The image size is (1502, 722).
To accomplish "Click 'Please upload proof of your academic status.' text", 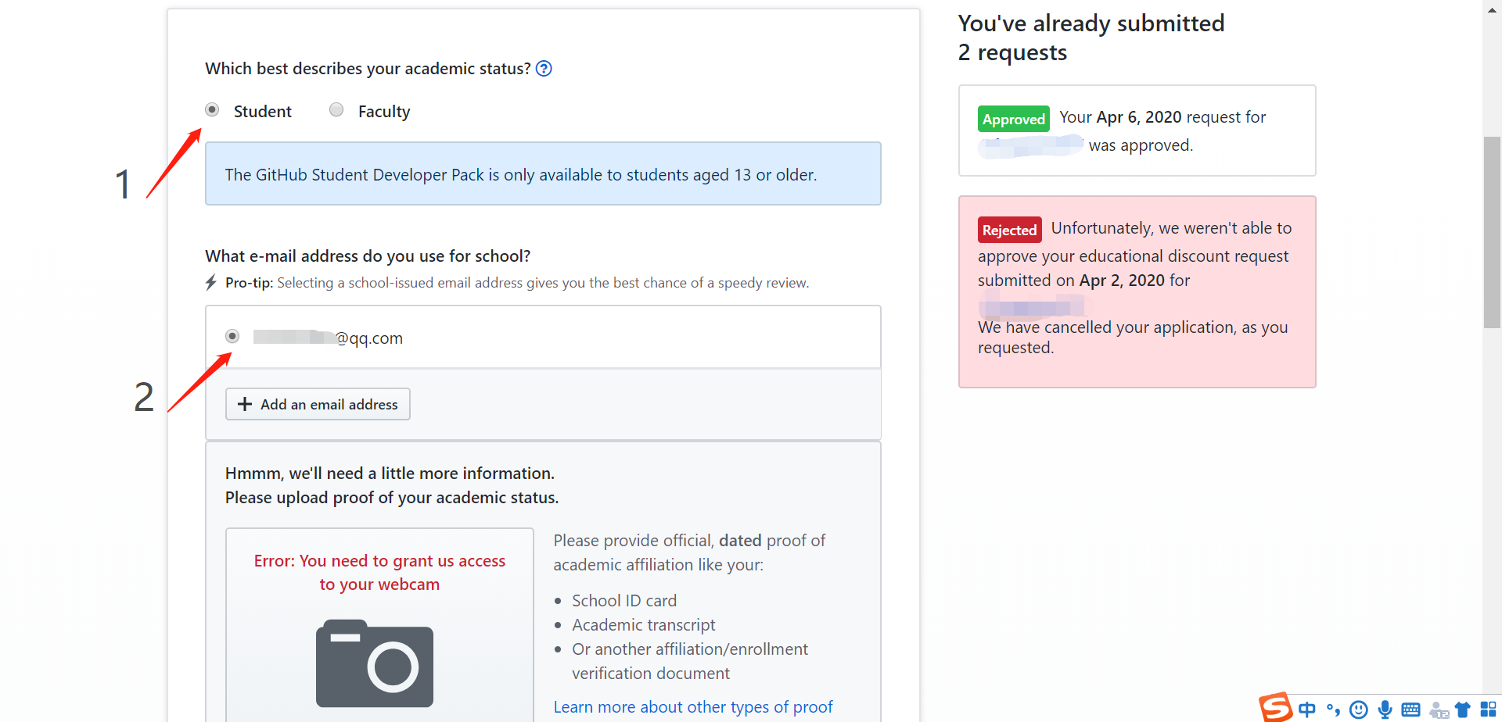I will point(392,498).
